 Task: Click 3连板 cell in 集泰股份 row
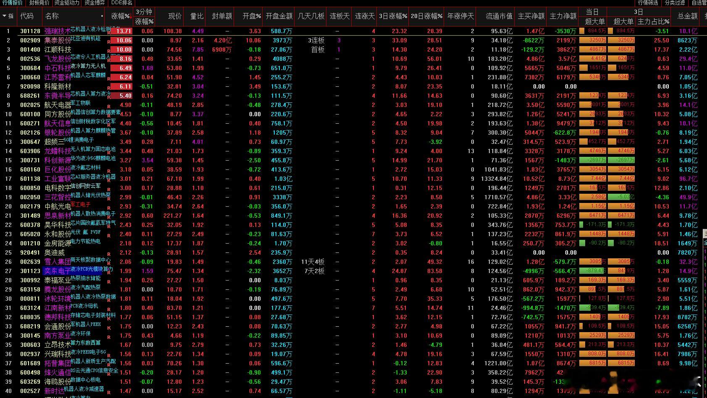point(316,40)
